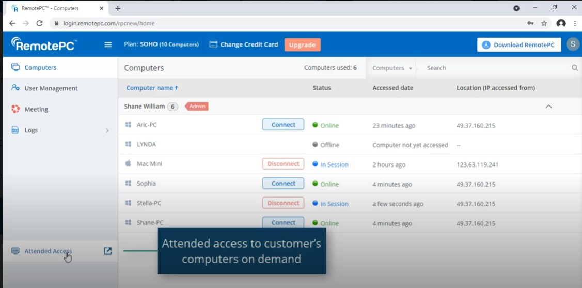Screen dimensions: 582x288
Task: Bookmark the page with the star icon
Action: click(544, 23)
